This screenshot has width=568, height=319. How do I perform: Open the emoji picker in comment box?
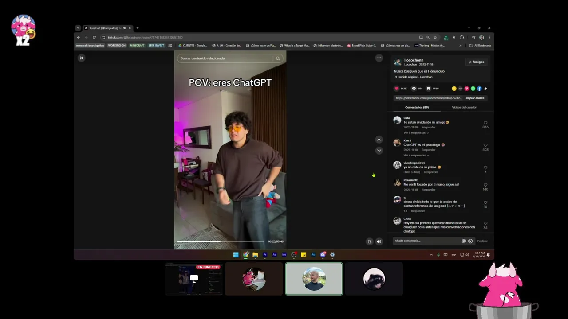coord(470,241)
